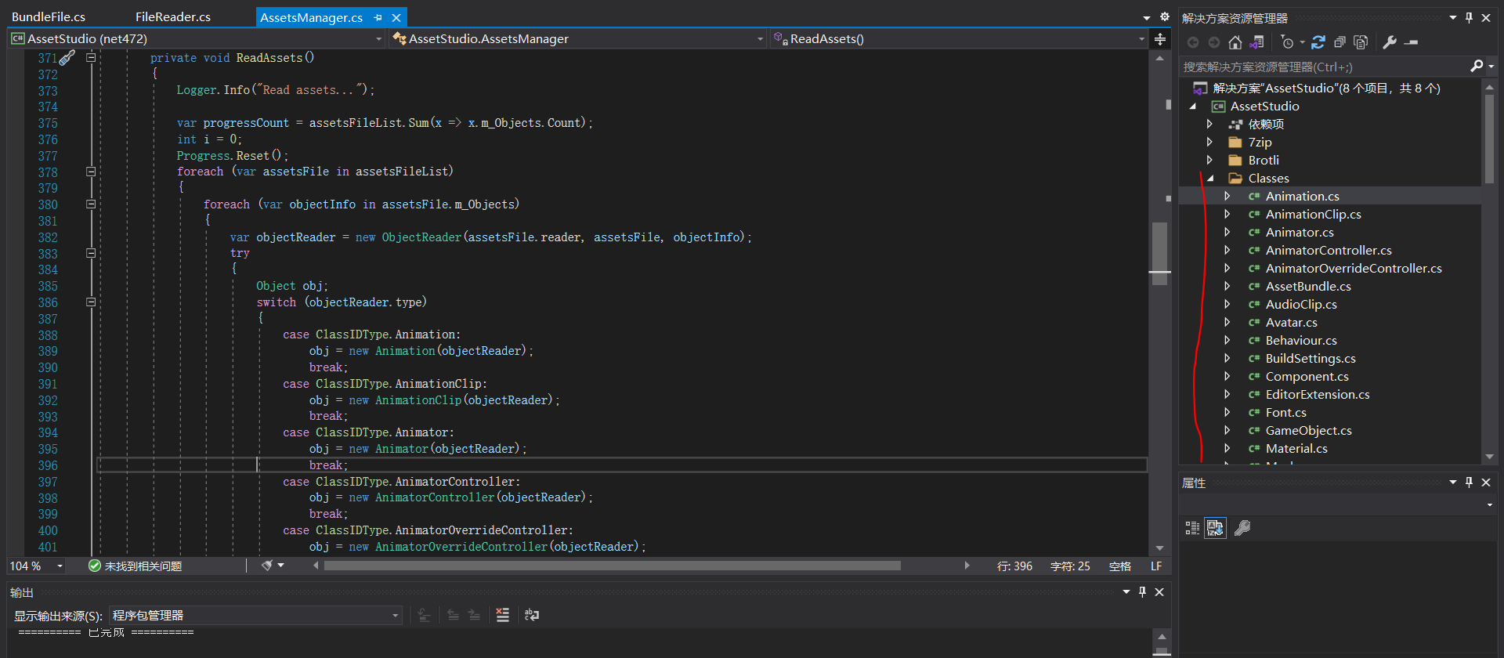Open Properties via the wrench icon

(1390, 42)
